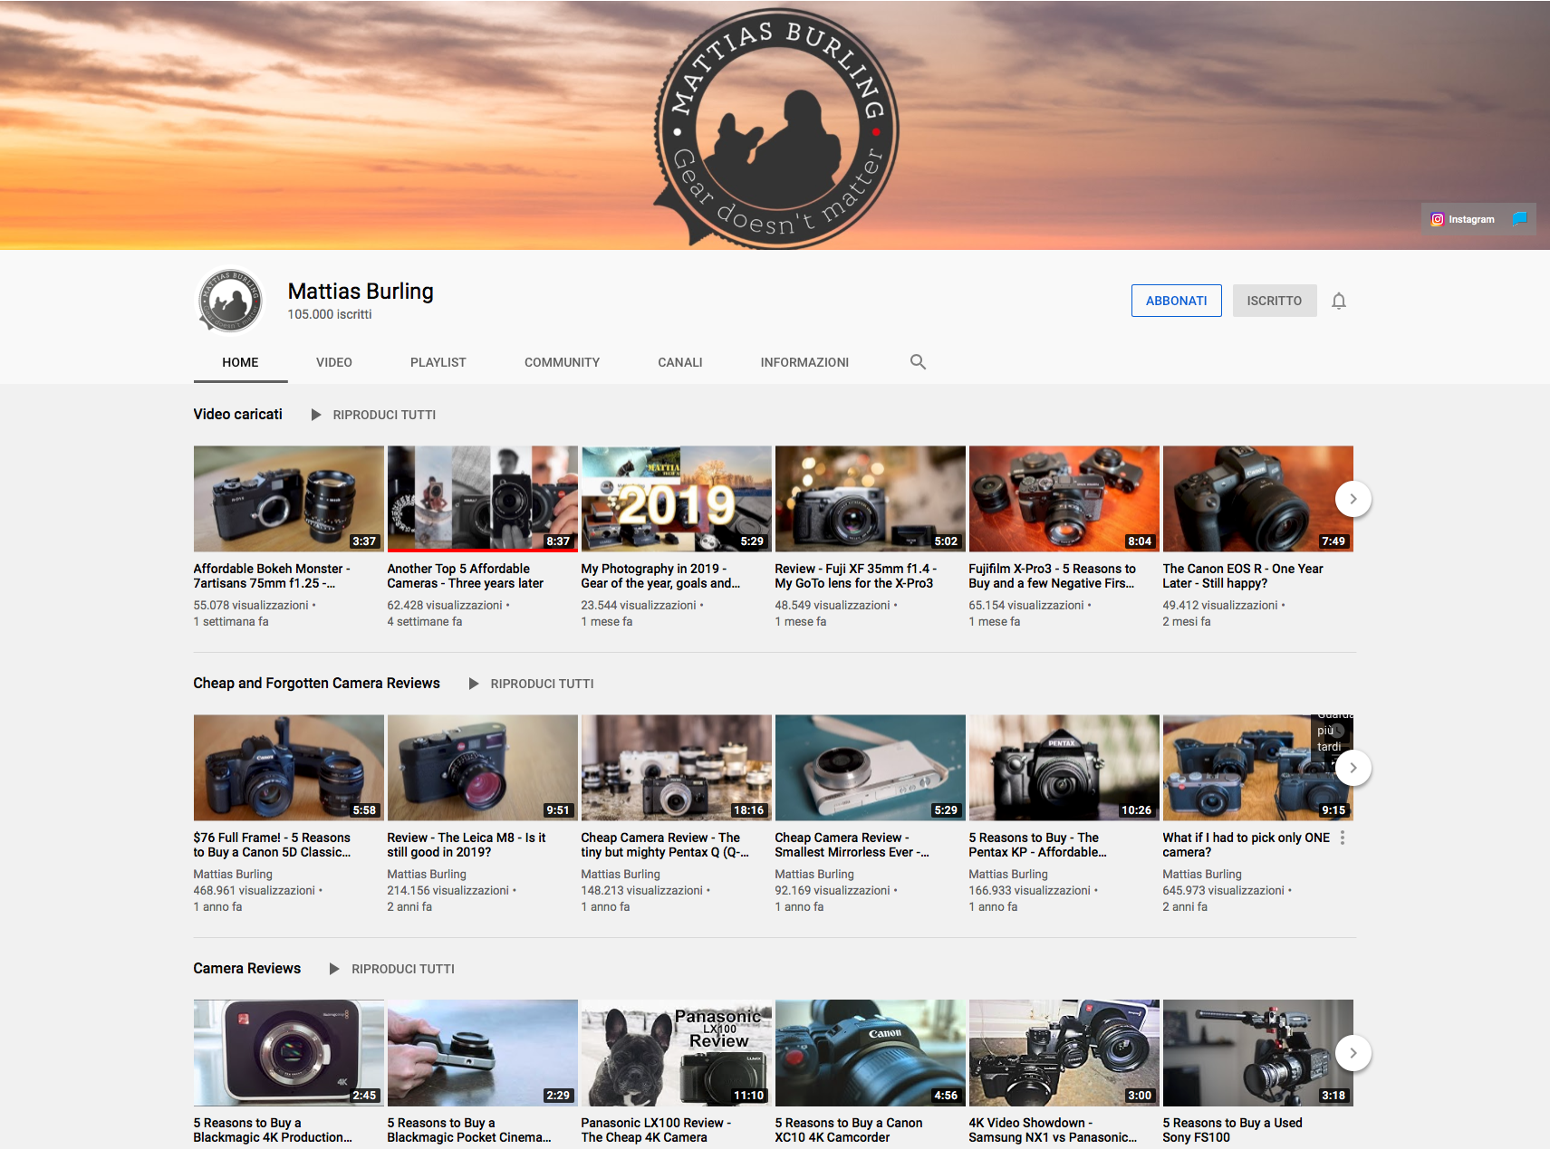The image size is (1550, 1149).
Task: Click title 'My Photography in 2019'
Action: [x=660, y=576]
